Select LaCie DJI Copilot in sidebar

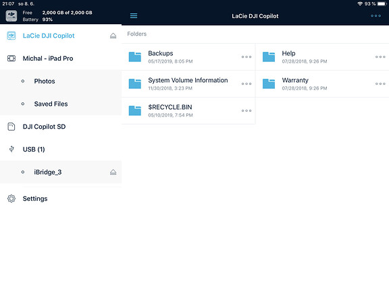61,36
